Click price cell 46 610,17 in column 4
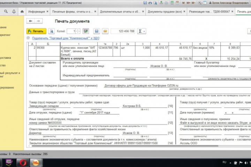This screenshot has height=167, width=251. (x=160, y=51)
